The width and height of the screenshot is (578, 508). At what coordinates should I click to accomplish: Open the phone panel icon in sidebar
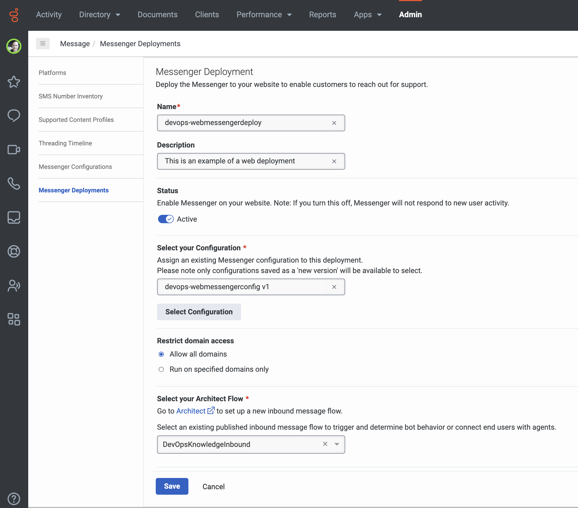(14, 184)
